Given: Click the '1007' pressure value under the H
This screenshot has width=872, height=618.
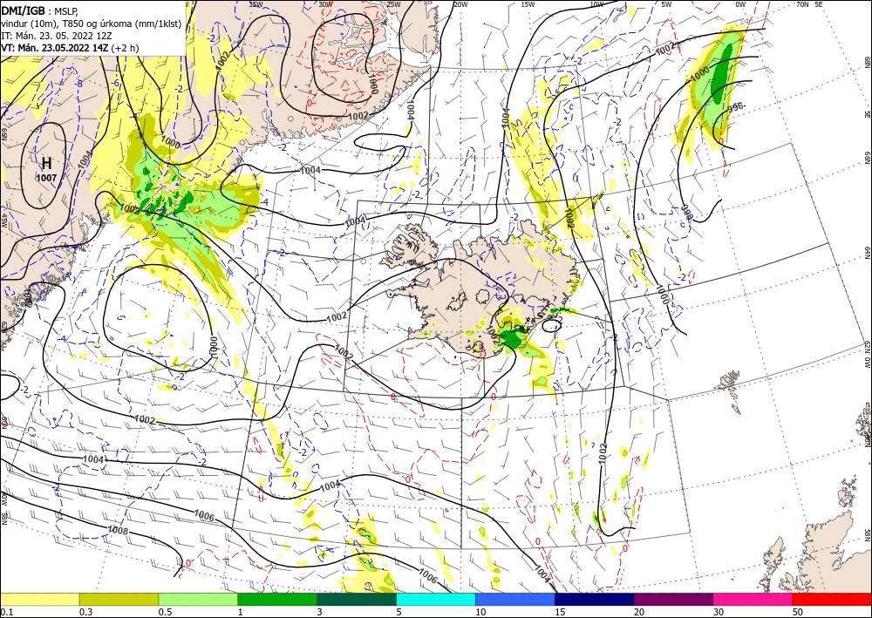Looking at the screenshot, I should click(46, 178).
